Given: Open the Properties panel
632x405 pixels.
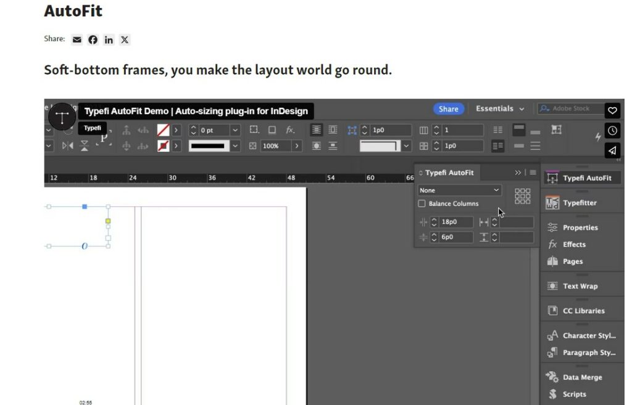Looking at the screenshot, I should pyautogui.click(x=581, y=227).
